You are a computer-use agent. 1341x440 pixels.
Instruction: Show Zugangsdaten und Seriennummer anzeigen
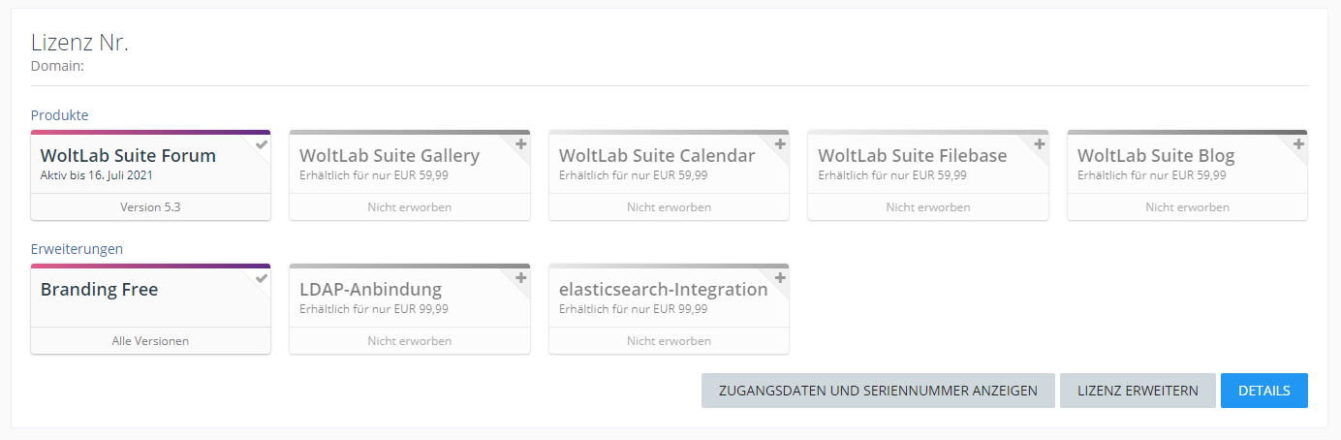(878, 391)
